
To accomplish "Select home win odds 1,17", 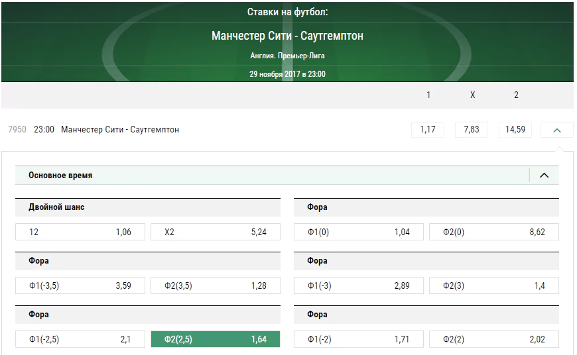I will pos(428,130).
